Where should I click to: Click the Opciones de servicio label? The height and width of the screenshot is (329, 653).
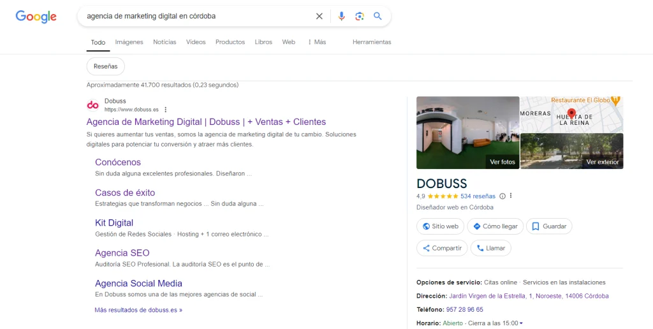[450, 282]
